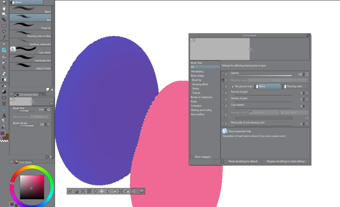Image resolution: width=340 pixels, height=207 pixels.
Task: Select the Hand move tool
Action: [x=4, y=8]
